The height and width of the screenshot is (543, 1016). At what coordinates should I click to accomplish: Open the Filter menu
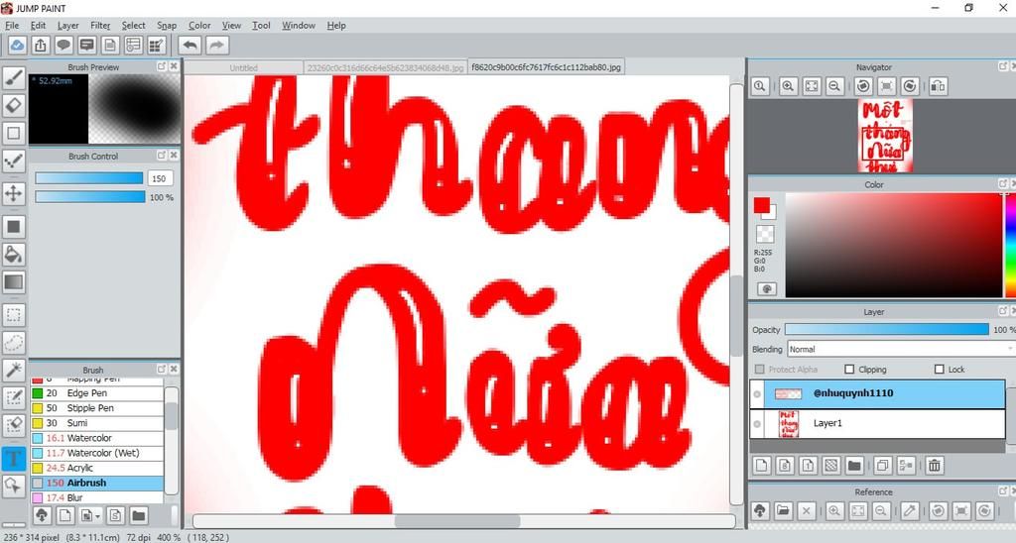100,25
